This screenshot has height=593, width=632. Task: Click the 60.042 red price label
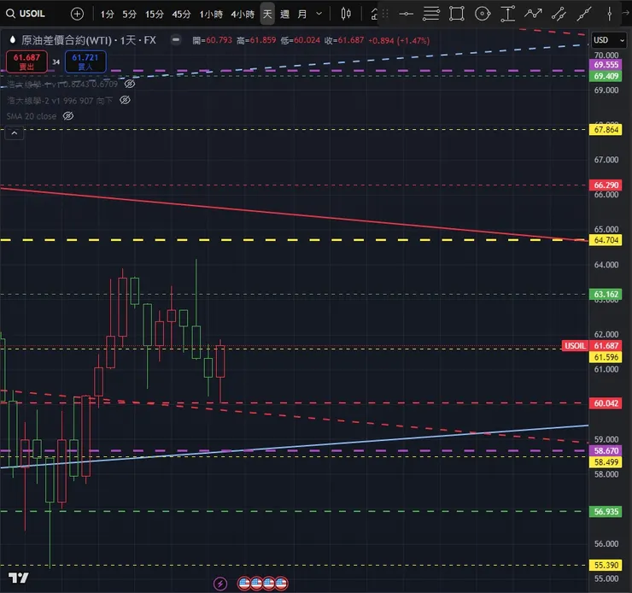[x=606, y=403]
